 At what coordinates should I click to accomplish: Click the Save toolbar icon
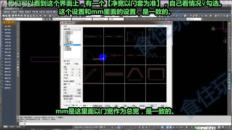tap(9, 16)
